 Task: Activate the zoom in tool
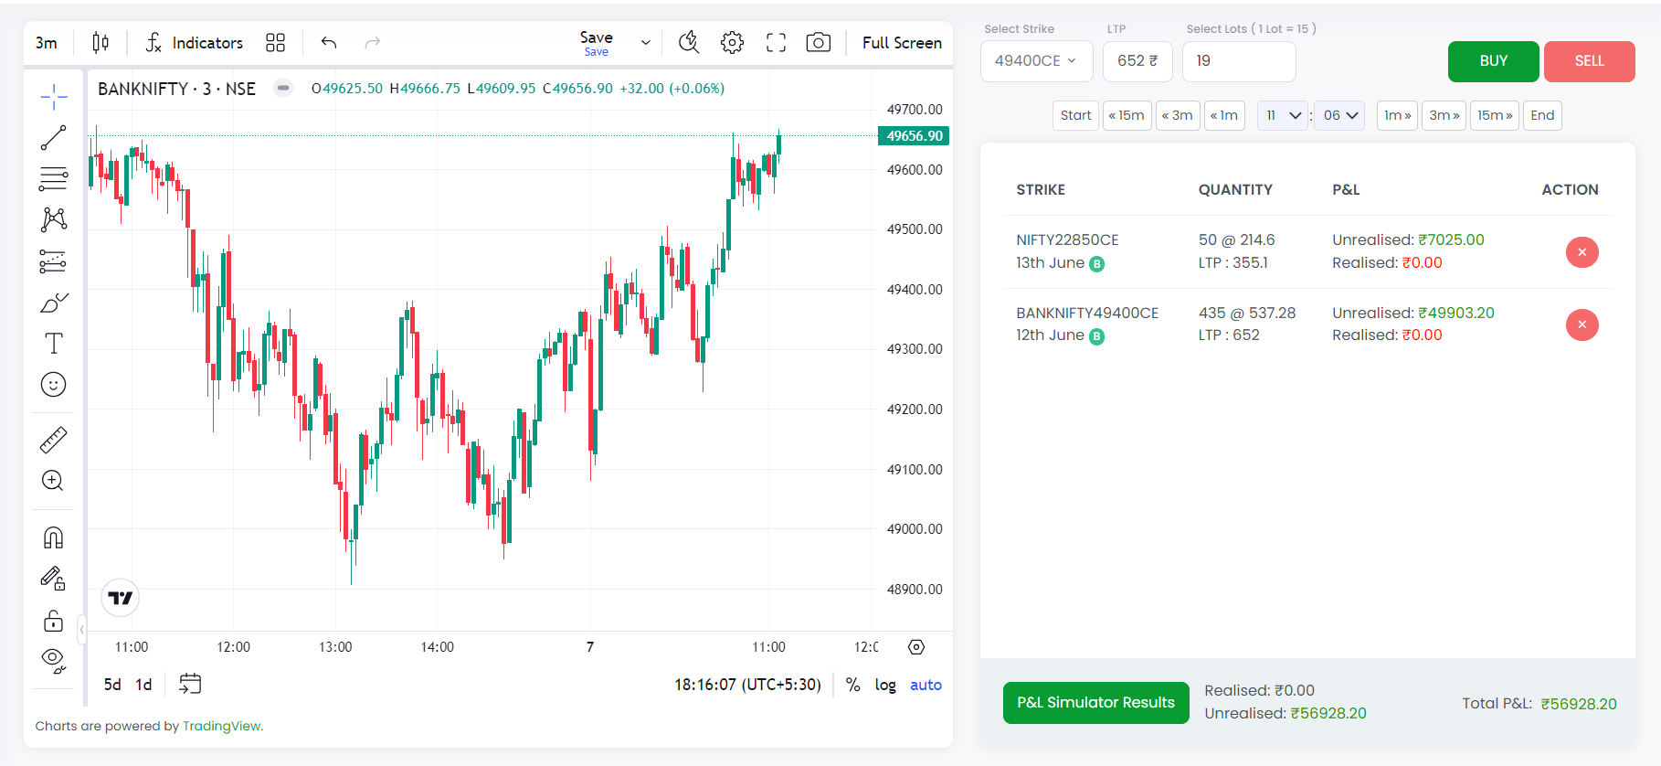coord(54,481)
